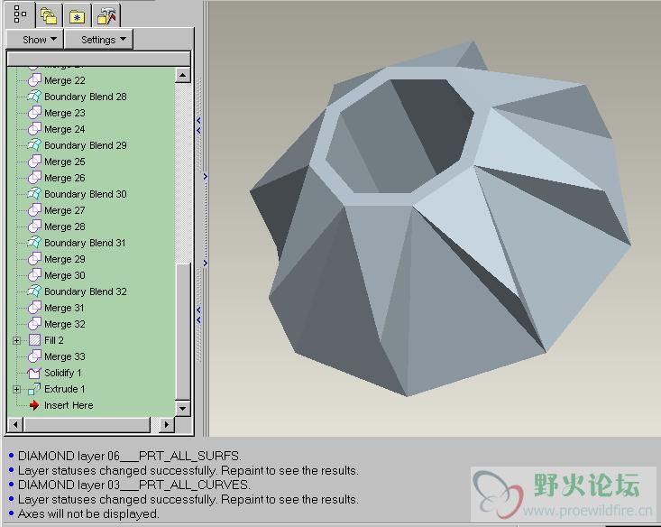
Task: Open the Settings dropdown menu
Action: pyautogui.click(x=99, y=39)
